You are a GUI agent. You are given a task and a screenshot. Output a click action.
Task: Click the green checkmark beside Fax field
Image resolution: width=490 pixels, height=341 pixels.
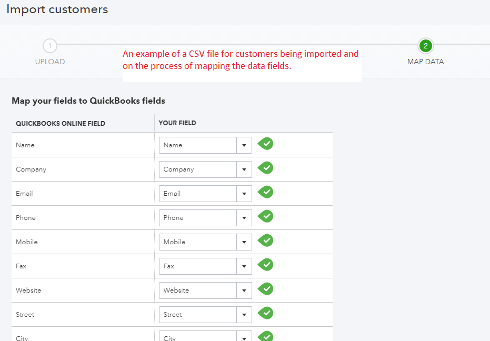[x=266, y=265]
